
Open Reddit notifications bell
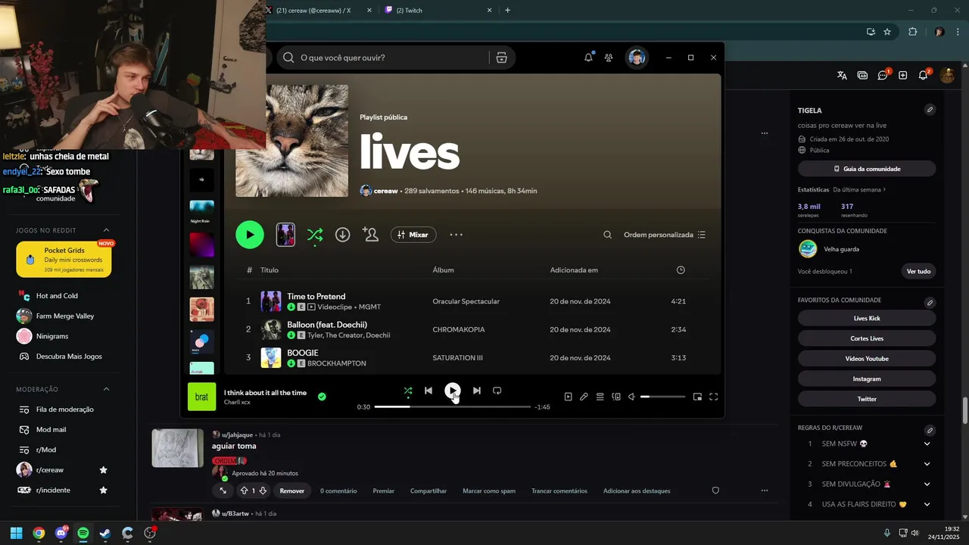coord(923,75)
